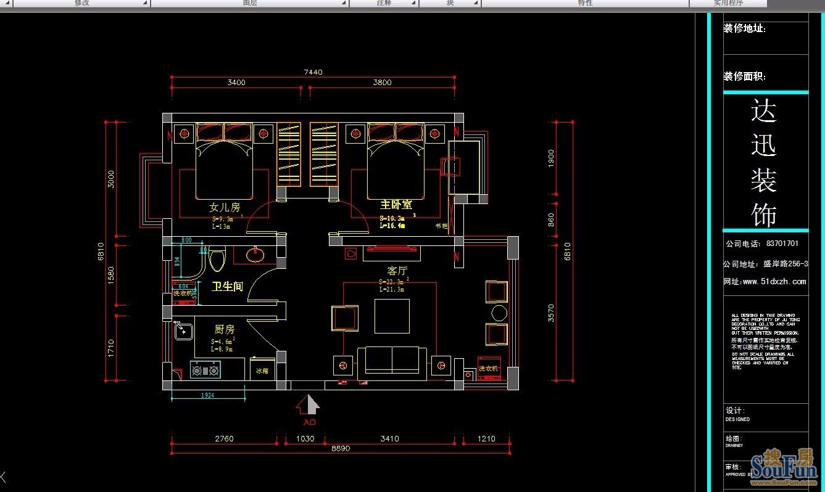Select the toilet symbol in 卫生间
The height and width of the screenshot is (492, 825).
[x=217, y=260]
